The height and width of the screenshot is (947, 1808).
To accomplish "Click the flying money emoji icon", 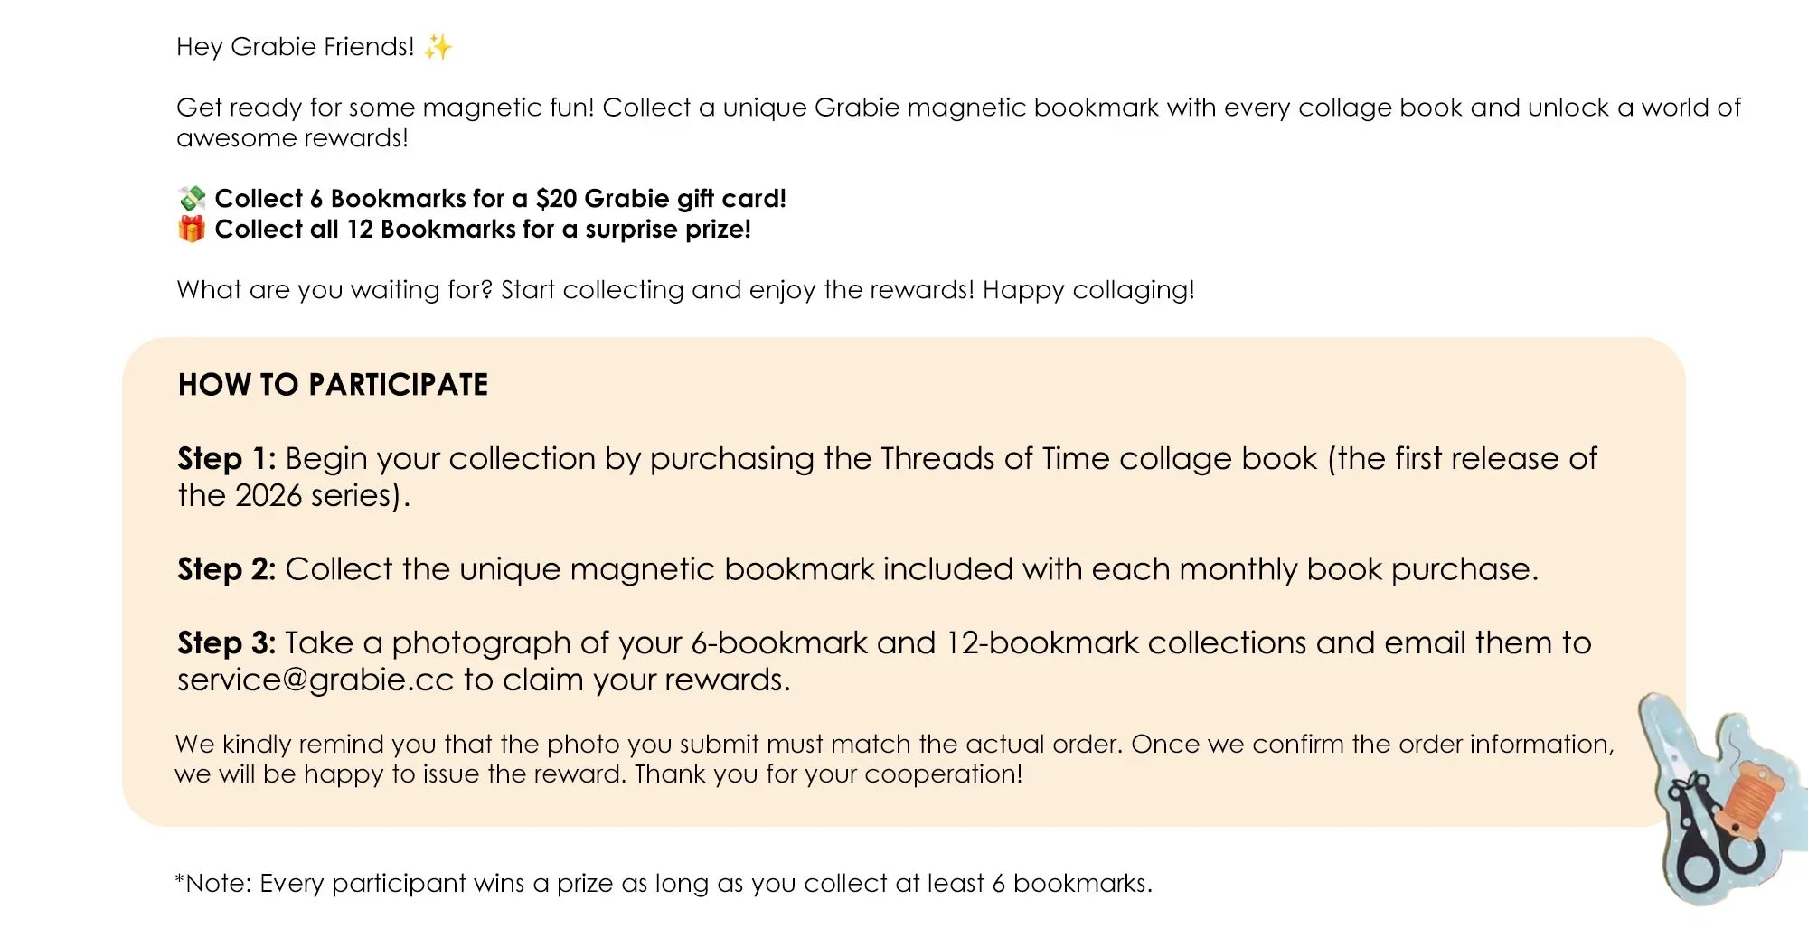I will click(192, 198).
